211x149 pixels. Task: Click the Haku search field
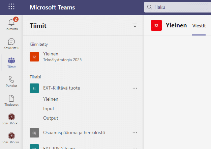click(178, 7)
